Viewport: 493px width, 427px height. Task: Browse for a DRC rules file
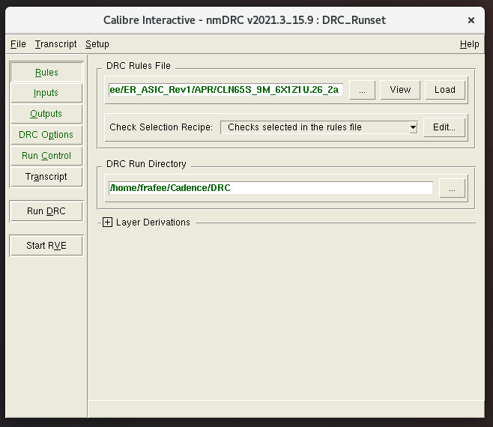tap(362, 90)
